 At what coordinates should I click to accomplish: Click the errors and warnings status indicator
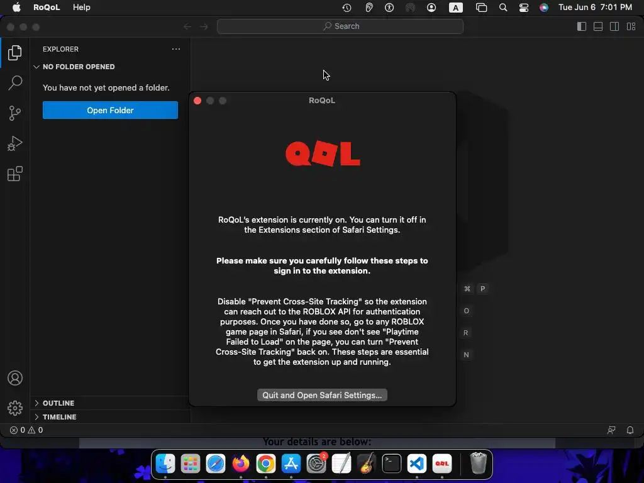point(26,430)
